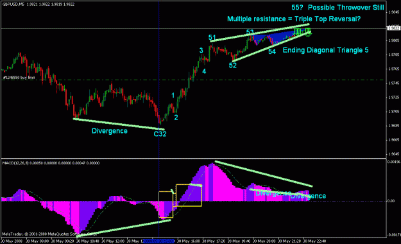
Task: Click the "30 May 16:00" time axis label
Action: tap(189, 241)
